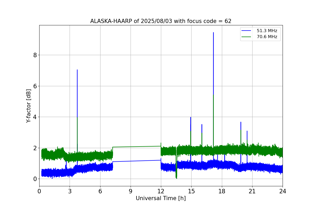Click the green dip to zero after 13 h
The height and width of the screenshot is (209, 314).
pos(176,178)
